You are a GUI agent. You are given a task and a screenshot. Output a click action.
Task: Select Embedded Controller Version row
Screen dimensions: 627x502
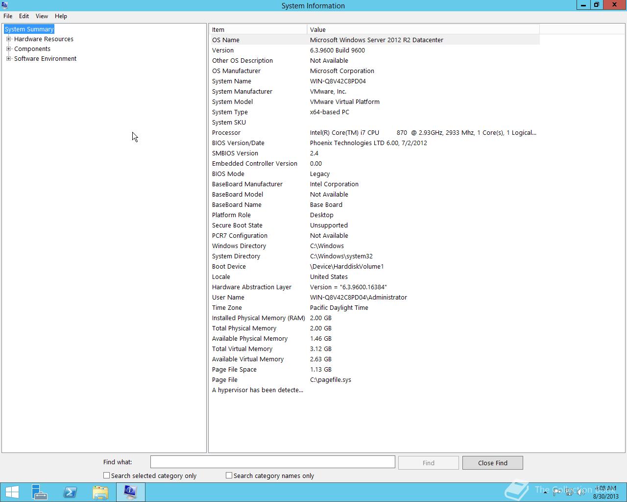375,163
